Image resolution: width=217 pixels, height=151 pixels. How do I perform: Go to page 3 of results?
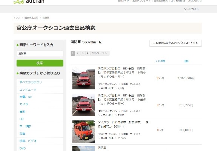coord(83,53)
